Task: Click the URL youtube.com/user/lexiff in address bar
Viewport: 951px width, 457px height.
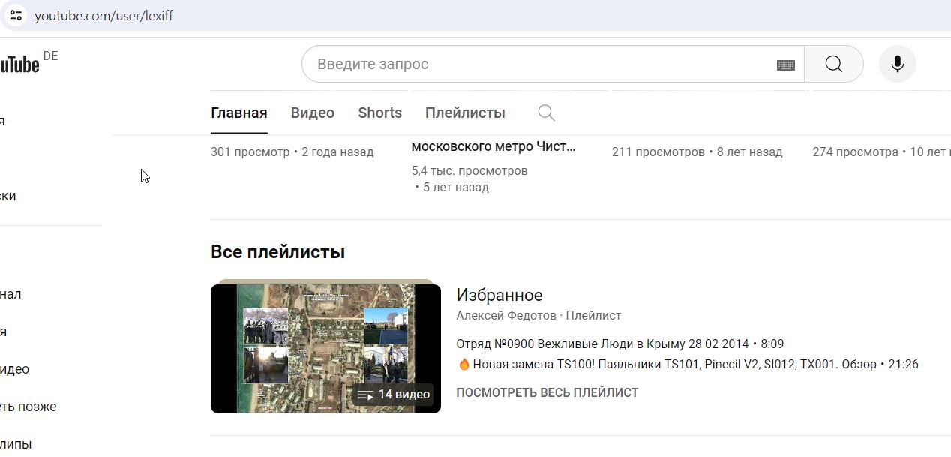Action: pos(103,15)
